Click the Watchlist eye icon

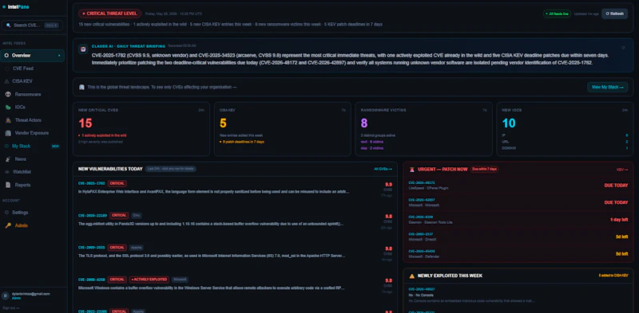(7, 172)
